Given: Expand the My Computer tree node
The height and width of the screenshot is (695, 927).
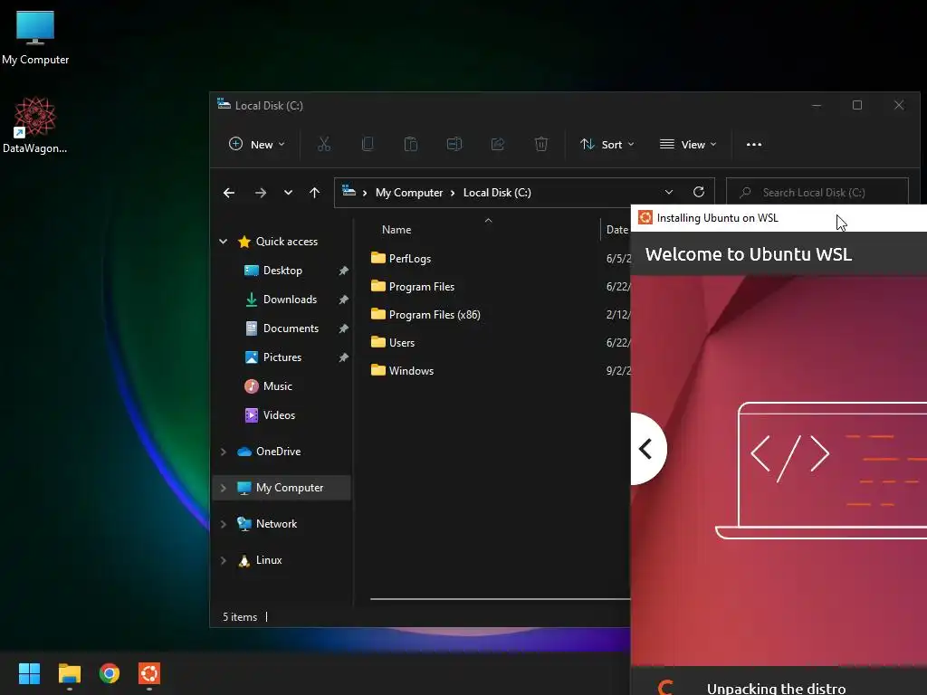Looking at the screenshot, I should pyautogui.click(x=224, y=488).
